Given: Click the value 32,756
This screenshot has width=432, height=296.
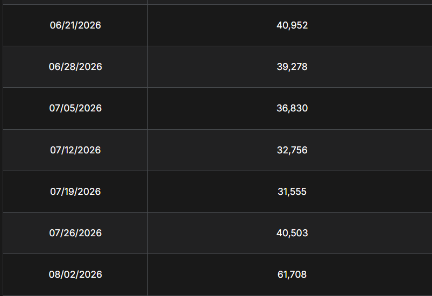Looking at the screenshot, I should coord(292,150).
